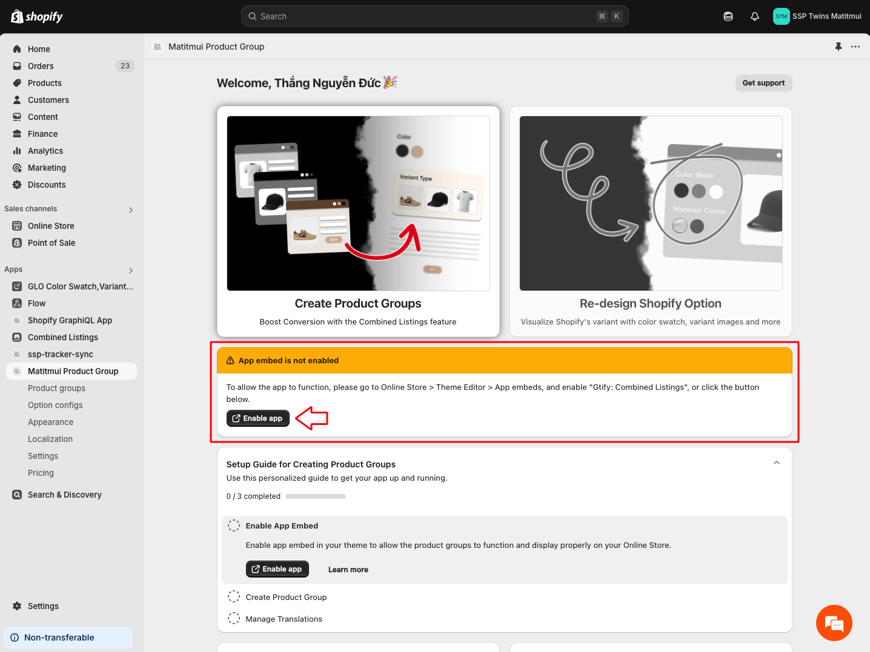
Task: Click the Home icon in sidebar
Action: pos(17,49)
